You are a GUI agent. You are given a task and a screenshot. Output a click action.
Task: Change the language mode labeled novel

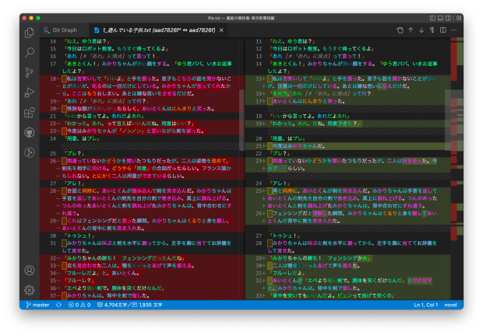coord(450,305)
